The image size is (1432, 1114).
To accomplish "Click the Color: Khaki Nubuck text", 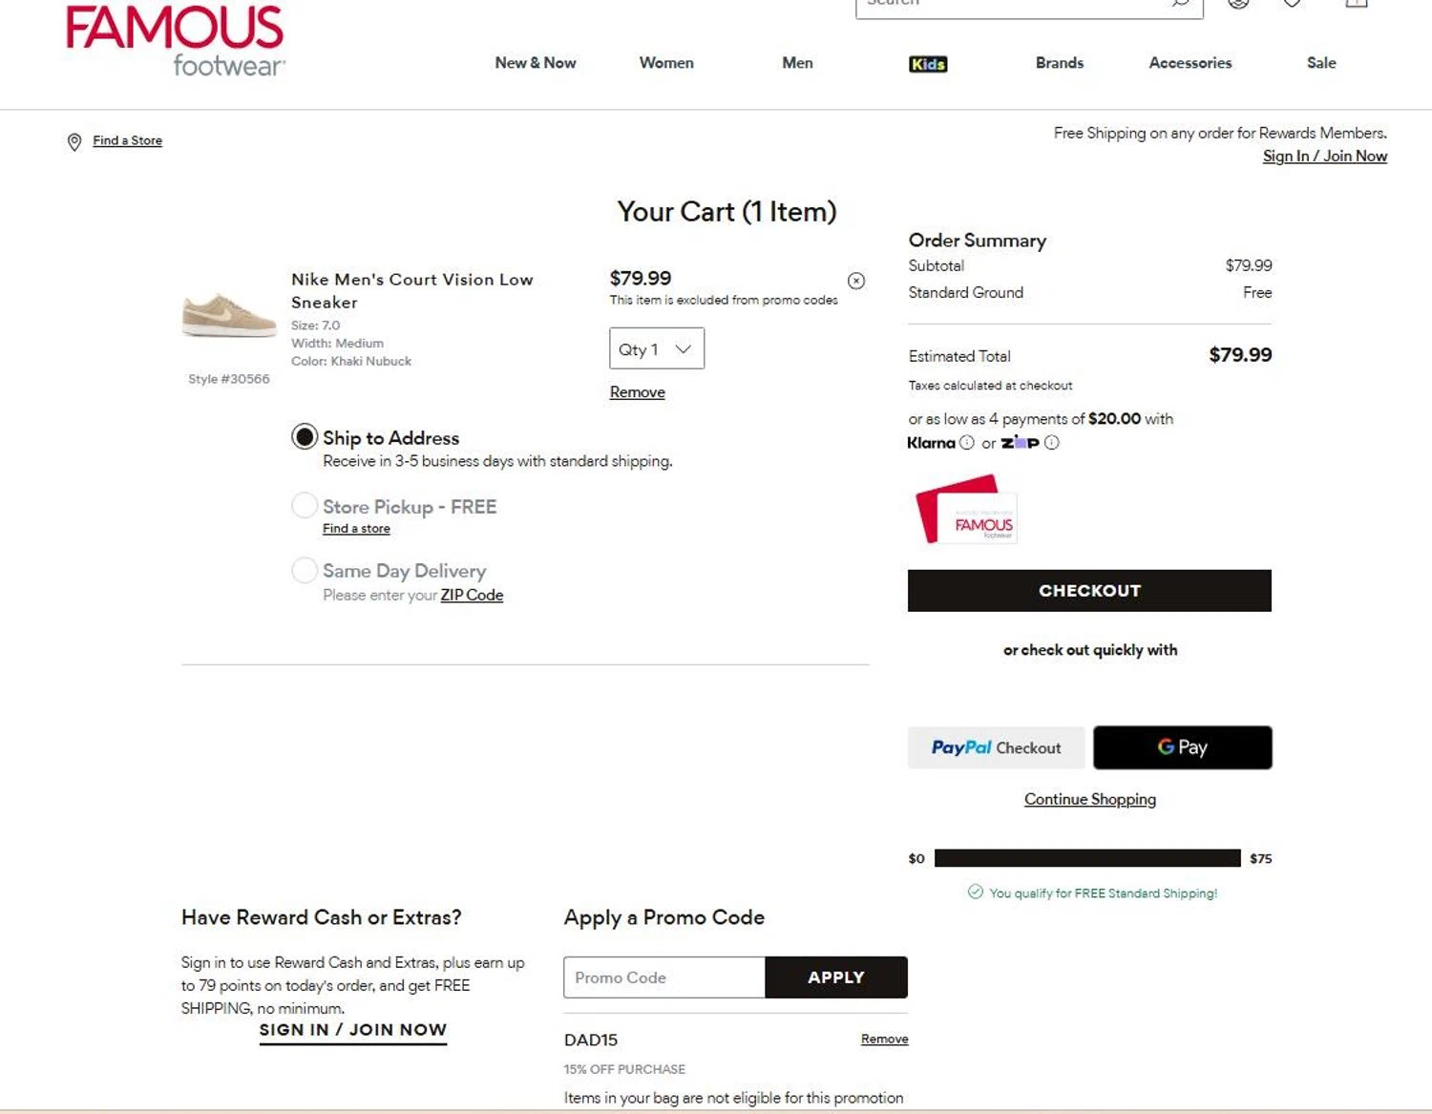I will tap(351, 361).
